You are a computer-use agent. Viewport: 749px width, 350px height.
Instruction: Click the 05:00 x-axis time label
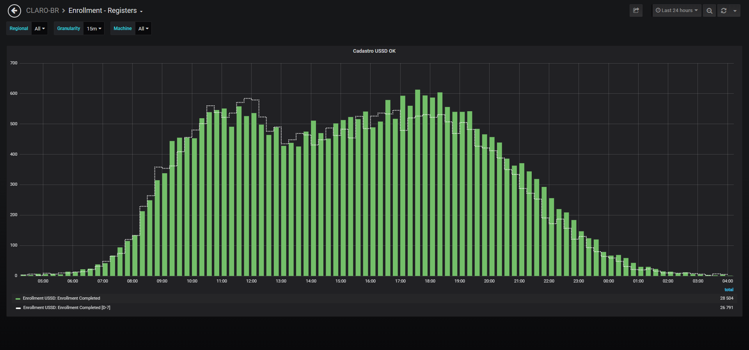click(x=43, y=281)
